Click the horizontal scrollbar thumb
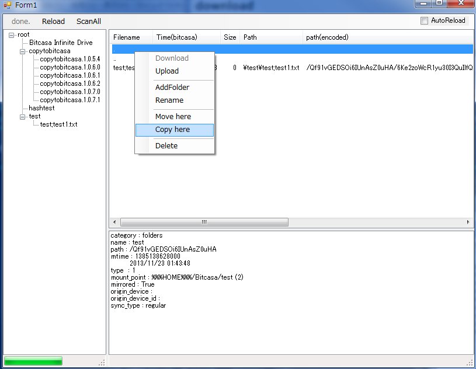 click(x=204, y=222)
